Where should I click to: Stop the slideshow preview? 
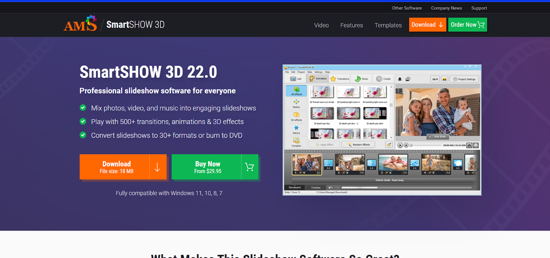click(406, 145)
